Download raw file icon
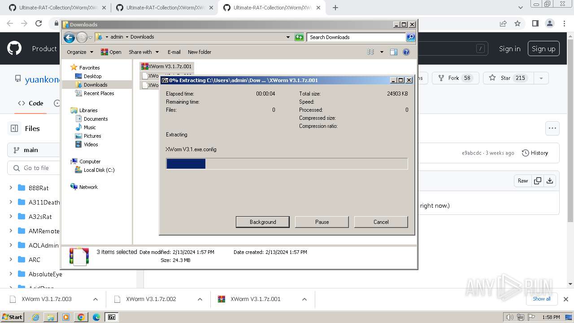 pos(550,181)
